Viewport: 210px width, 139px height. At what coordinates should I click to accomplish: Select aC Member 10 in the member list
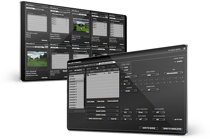click(76, 84)
